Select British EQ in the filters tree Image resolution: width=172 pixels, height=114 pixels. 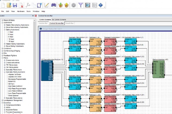point(12,81)
